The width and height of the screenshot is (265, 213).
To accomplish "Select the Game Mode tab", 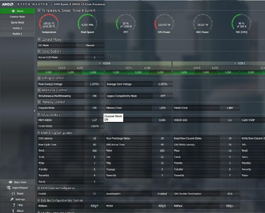I will click(17, 22).
